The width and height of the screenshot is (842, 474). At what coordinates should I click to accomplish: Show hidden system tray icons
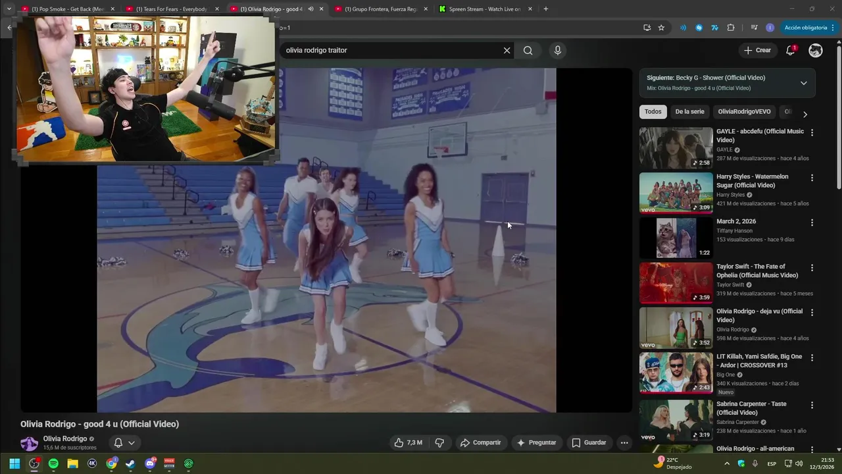tap(727, 463)
